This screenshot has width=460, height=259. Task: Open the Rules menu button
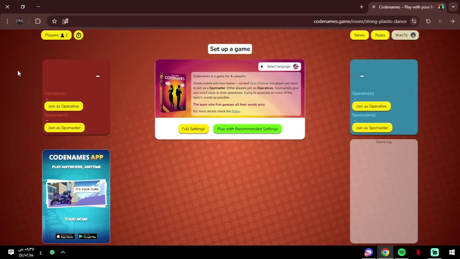click(x=380, y=35)
